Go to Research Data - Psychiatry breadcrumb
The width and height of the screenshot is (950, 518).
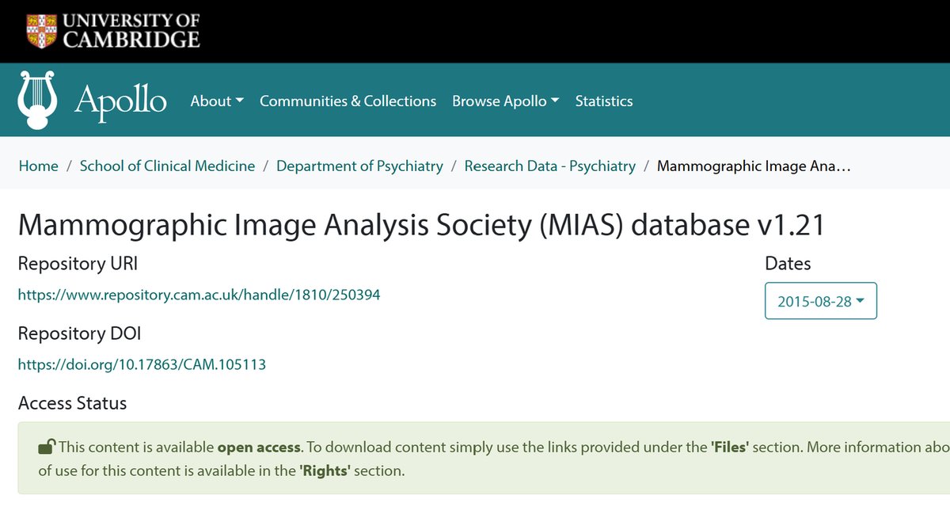click(x=550, y=166)
